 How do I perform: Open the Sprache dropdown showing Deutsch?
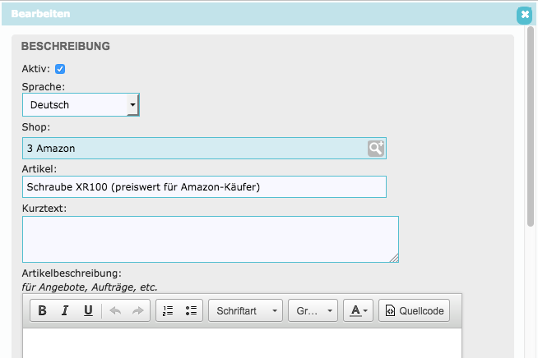(x=81, y=105)
